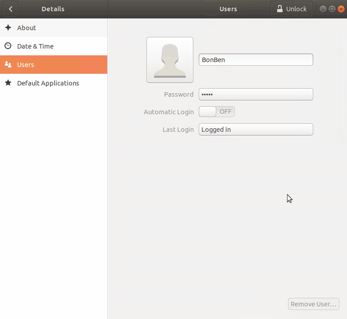Click the Users people icon in sidebar
The image size is (347, 319).
[8, 64]
